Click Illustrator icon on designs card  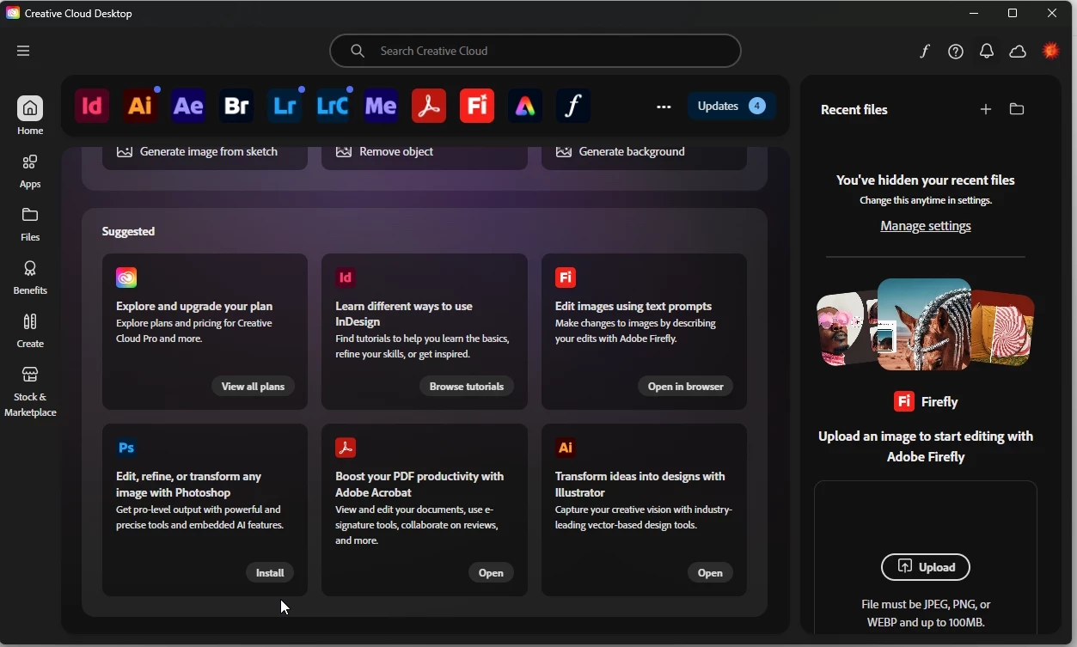click(x=566, y=448)
